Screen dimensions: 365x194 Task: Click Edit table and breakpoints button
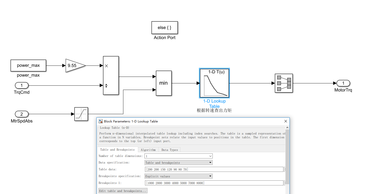tap(123, 191)
